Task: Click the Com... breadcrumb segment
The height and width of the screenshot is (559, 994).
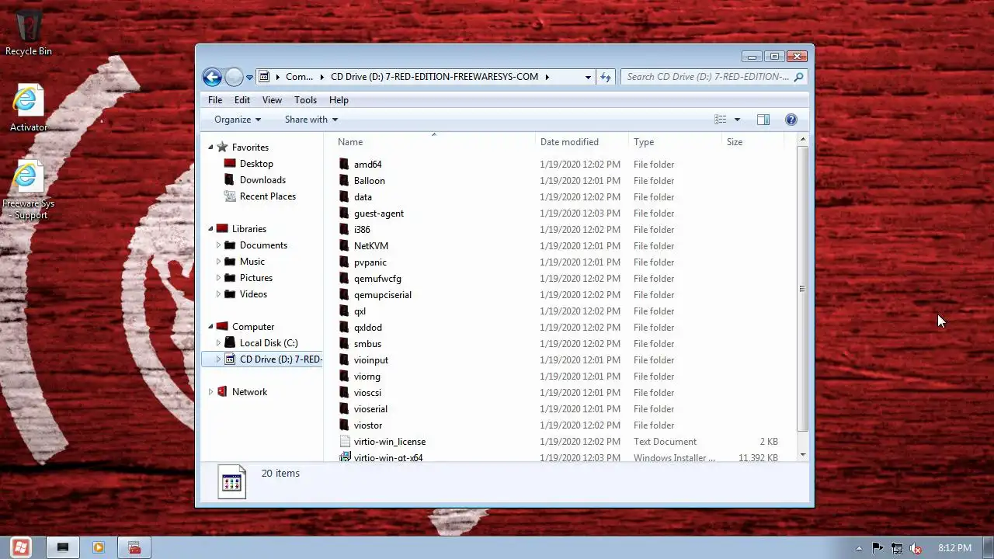Action: [x=299, y=77]
